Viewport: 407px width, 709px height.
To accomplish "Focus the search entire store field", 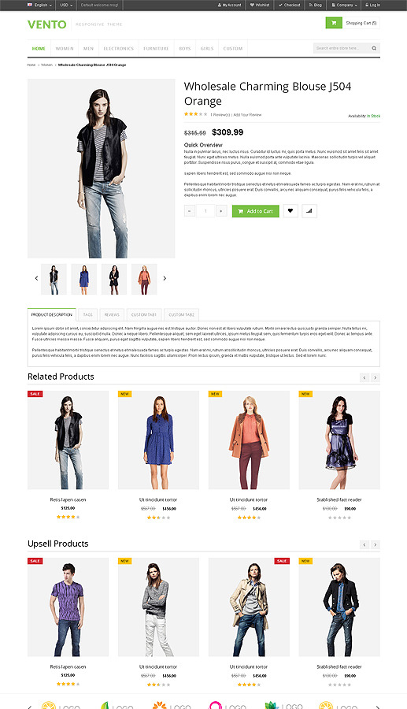I will 341,48.
